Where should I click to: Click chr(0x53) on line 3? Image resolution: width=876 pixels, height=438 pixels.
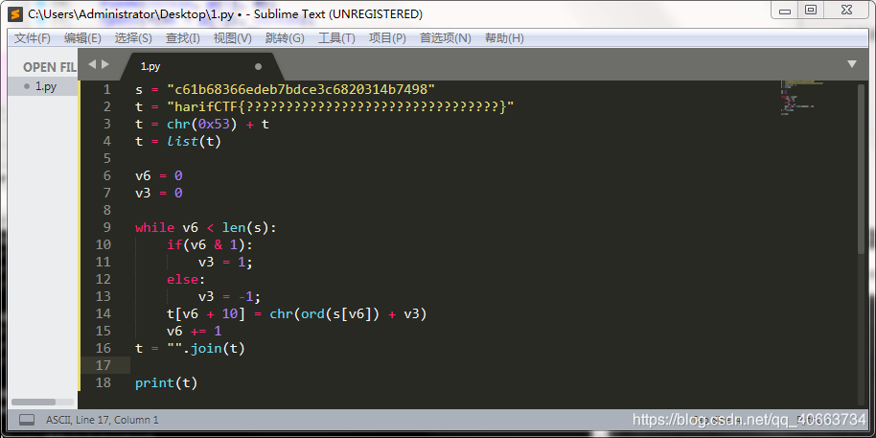[202, 124]
